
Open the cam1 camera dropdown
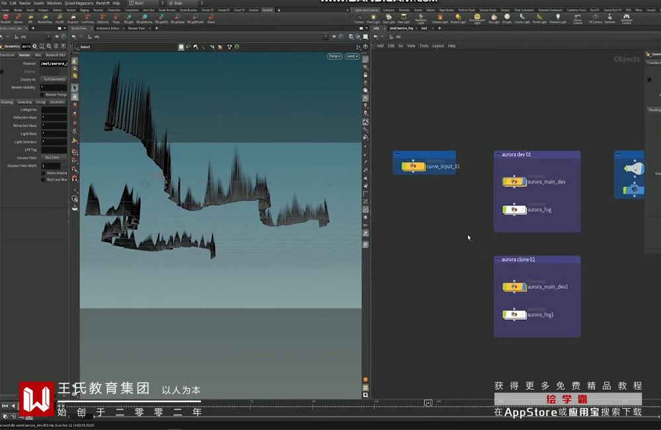[x=352, y=56]
